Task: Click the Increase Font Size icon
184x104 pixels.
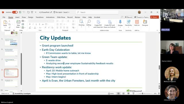Action: 45,28
